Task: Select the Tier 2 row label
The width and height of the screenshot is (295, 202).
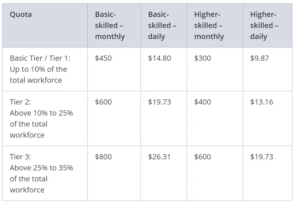Action: 45,118
